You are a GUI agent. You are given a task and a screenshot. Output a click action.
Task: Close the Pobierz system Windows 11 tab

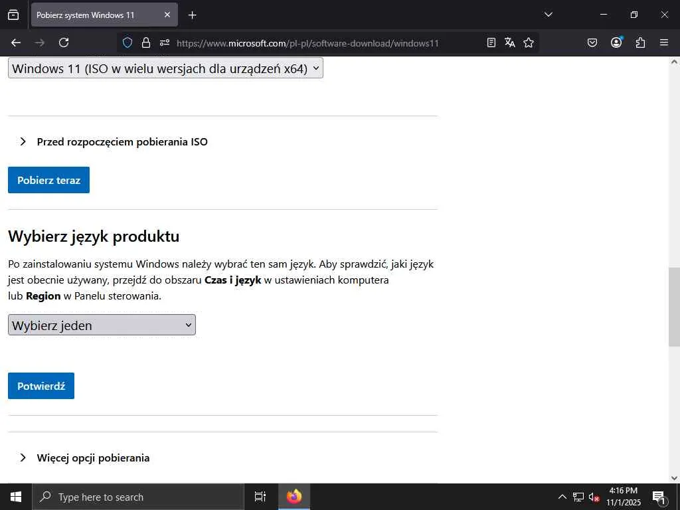tap(167, 15)
